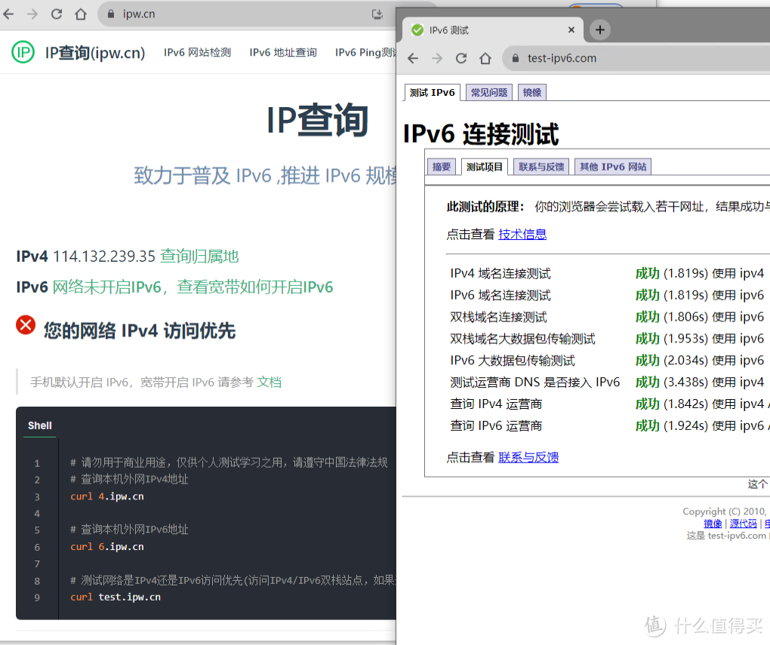Reload the ipw.cn page
Image resolution: width=770 pixels, height=645 pixels.
(57, 14)
